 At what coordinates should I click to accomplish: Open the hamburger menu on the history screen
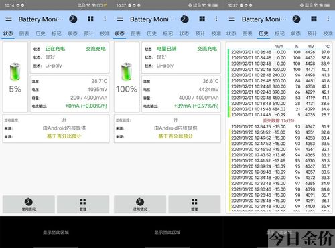coord(232,19)
